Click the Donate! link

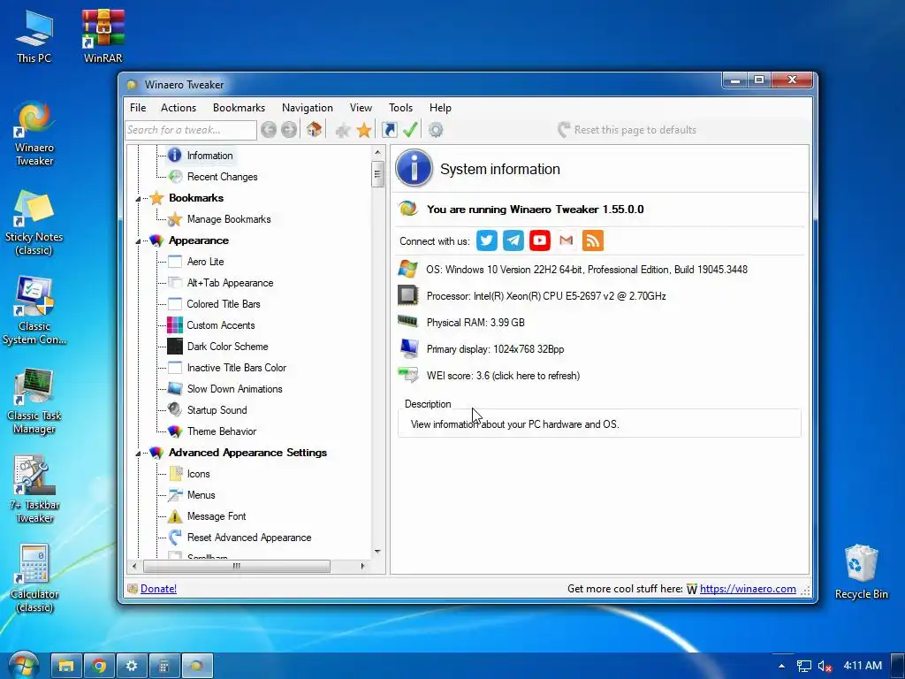click(x=158, y=588)
